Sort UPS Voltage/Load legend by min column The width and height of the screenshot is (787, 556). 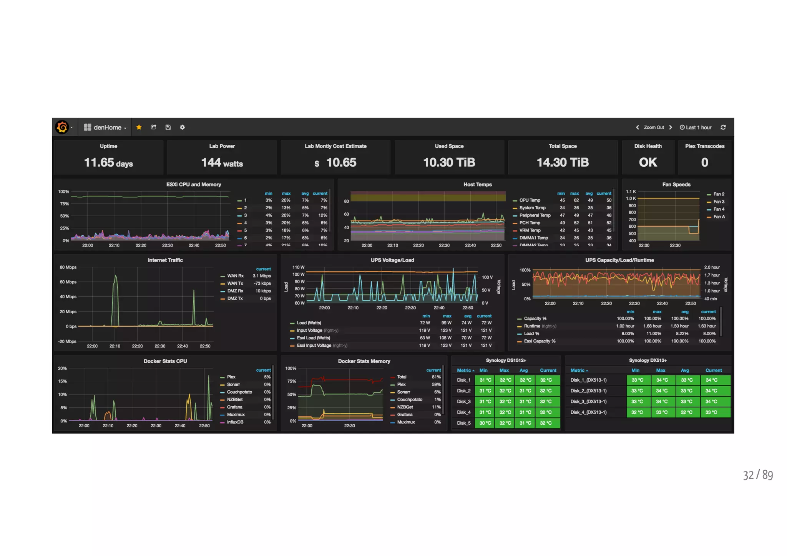[426, 316]
